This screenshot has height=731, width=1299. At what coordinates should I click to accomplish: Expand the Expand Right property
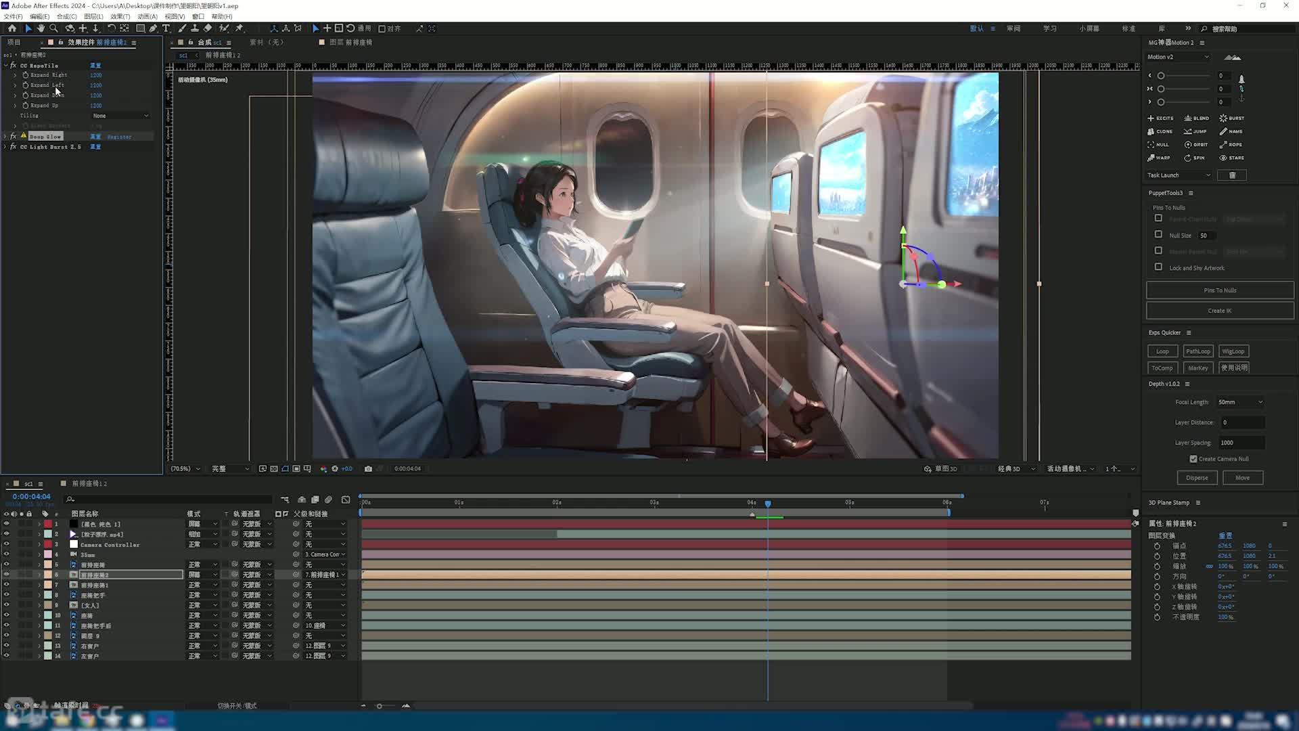(15, 75)
